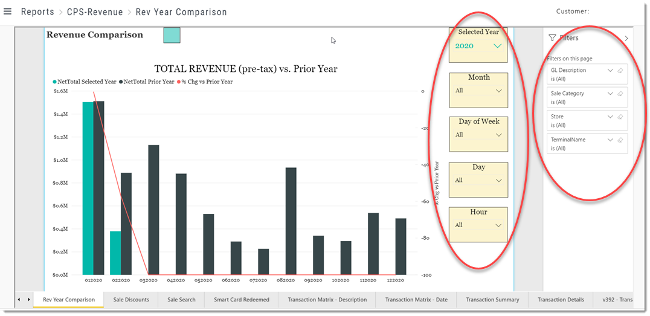Collapse the Filters pane with arrow
This screenshot has height=316, width=650.
626,38
